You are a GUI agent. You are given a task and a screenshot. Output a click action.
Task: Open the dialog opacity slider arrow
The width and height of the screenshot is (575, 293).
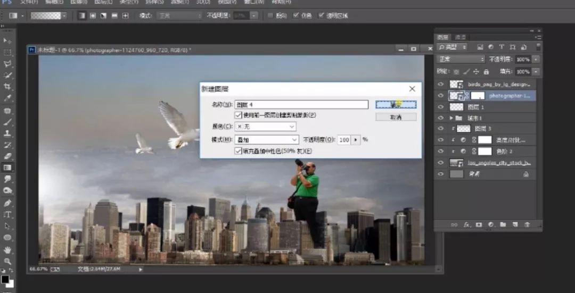[355, 139]
